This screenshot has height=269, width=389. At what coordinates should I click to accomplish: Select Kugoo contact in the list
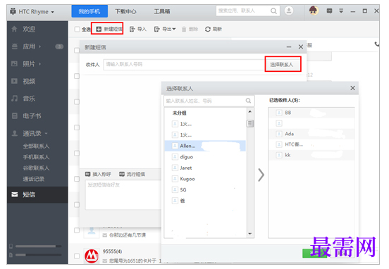tap(205, 179)
